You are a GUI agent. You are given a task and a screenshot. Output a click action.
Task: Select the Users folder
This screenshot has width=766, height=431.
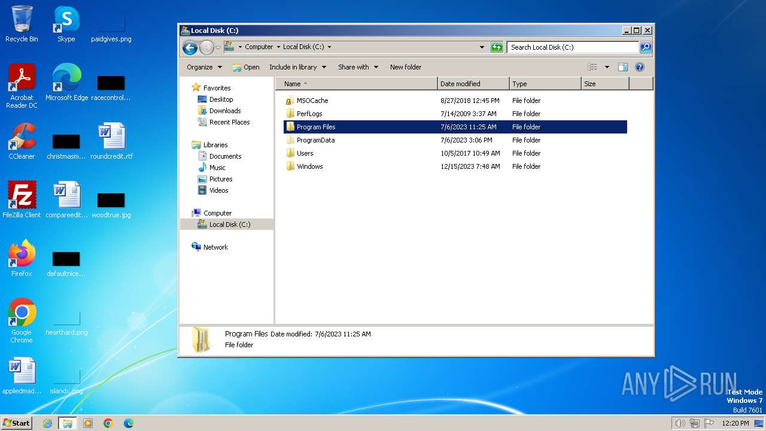point(305,153)
